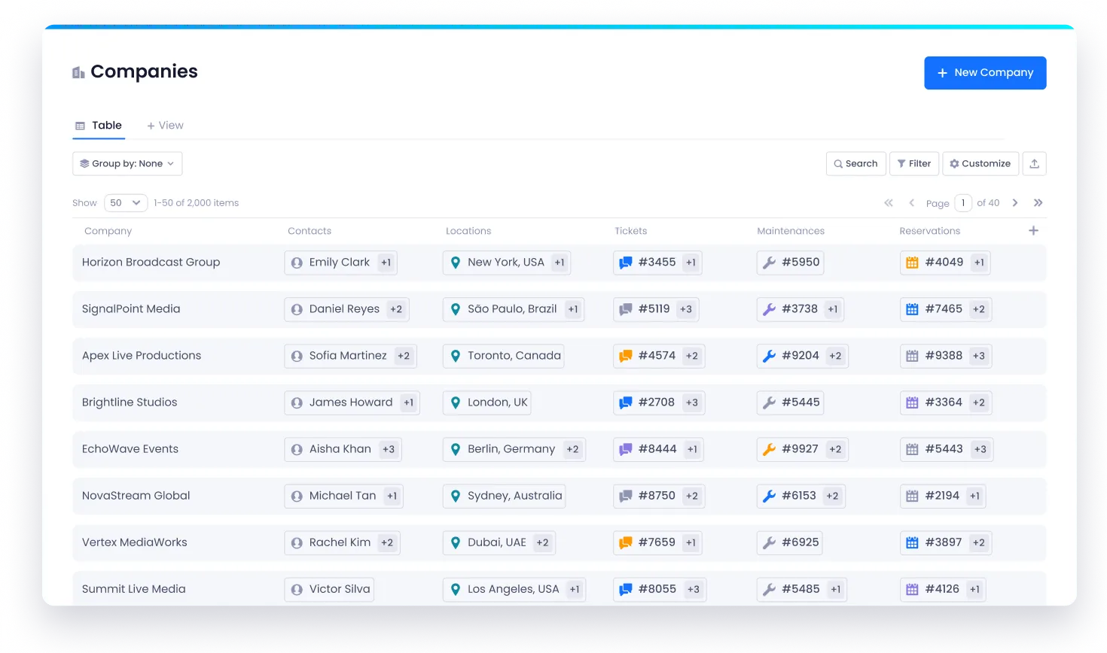Go to the previous page arrow

(x=912, y=203)
